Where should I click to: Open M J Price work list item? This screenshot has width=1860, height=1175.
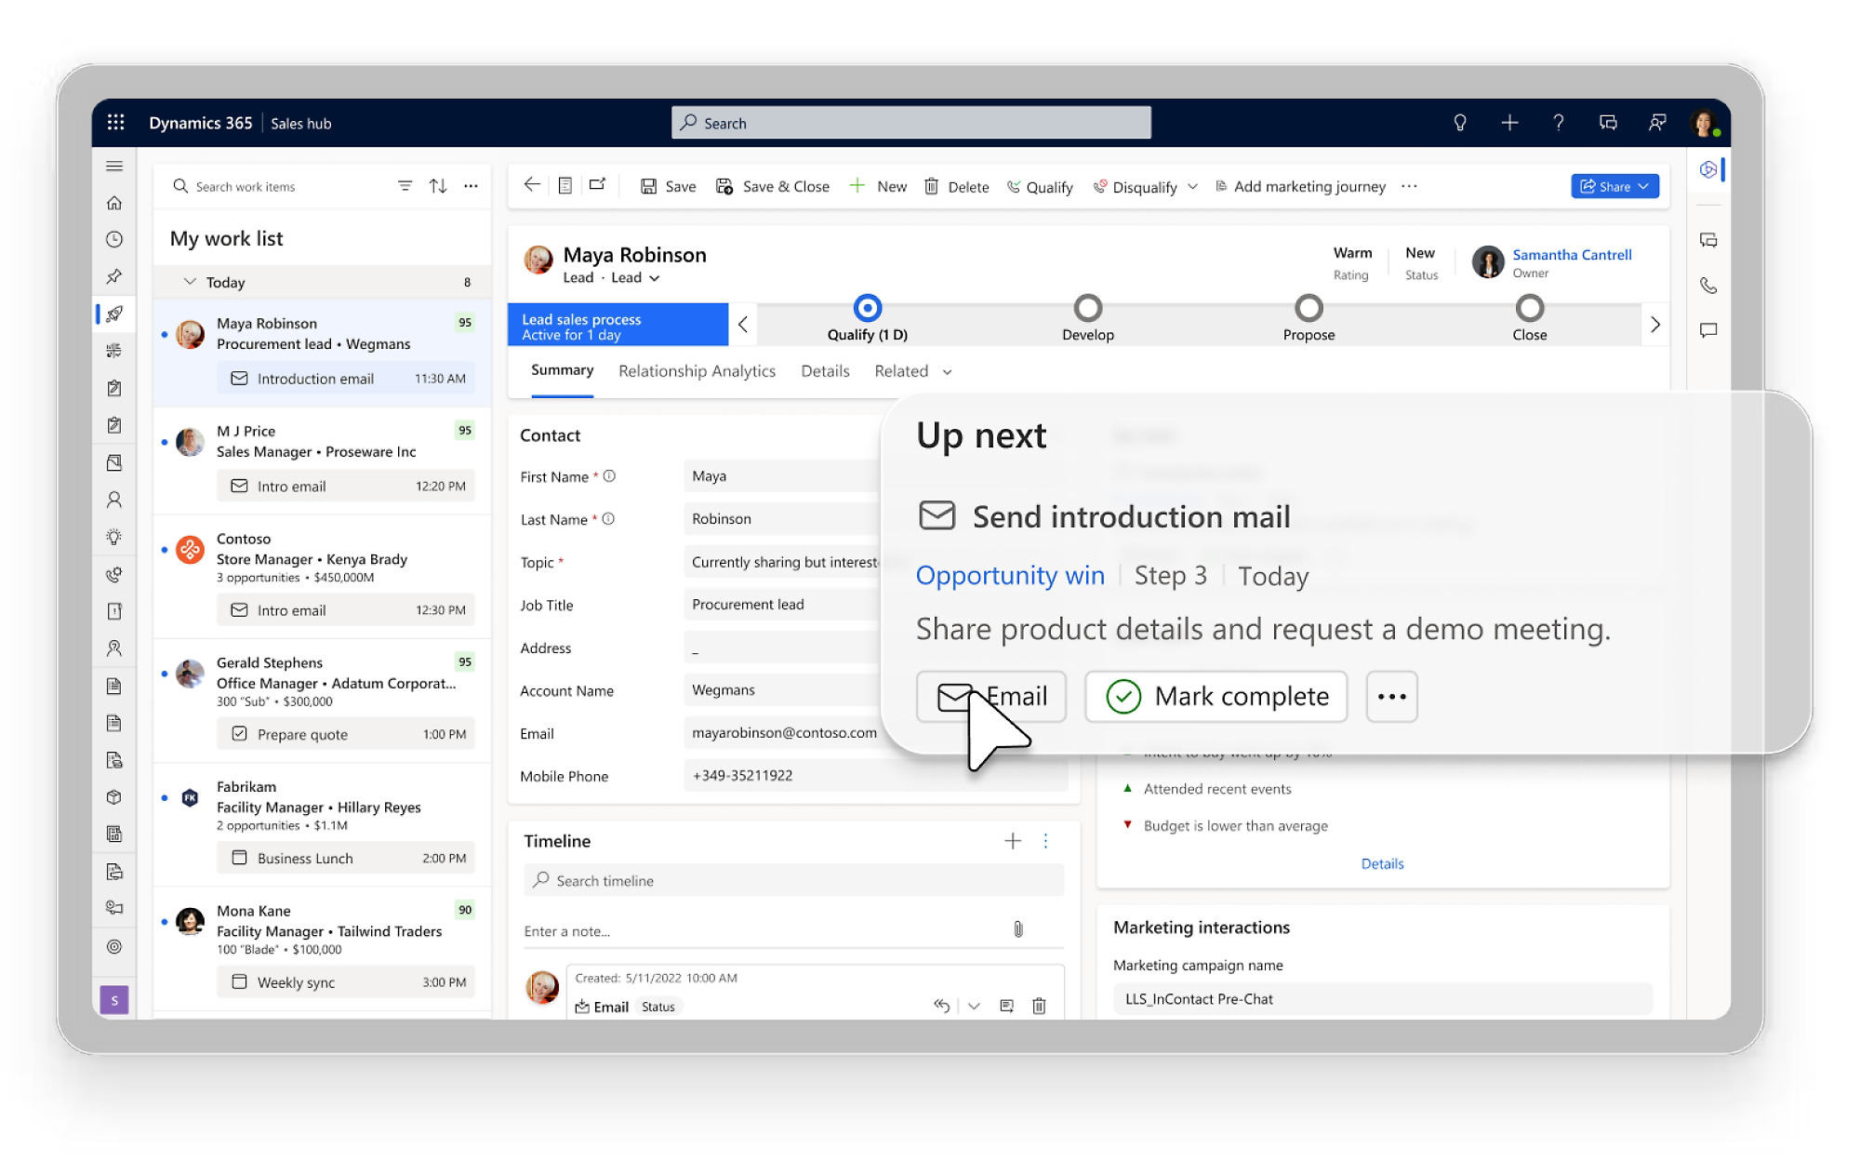(x=322, y=461)
